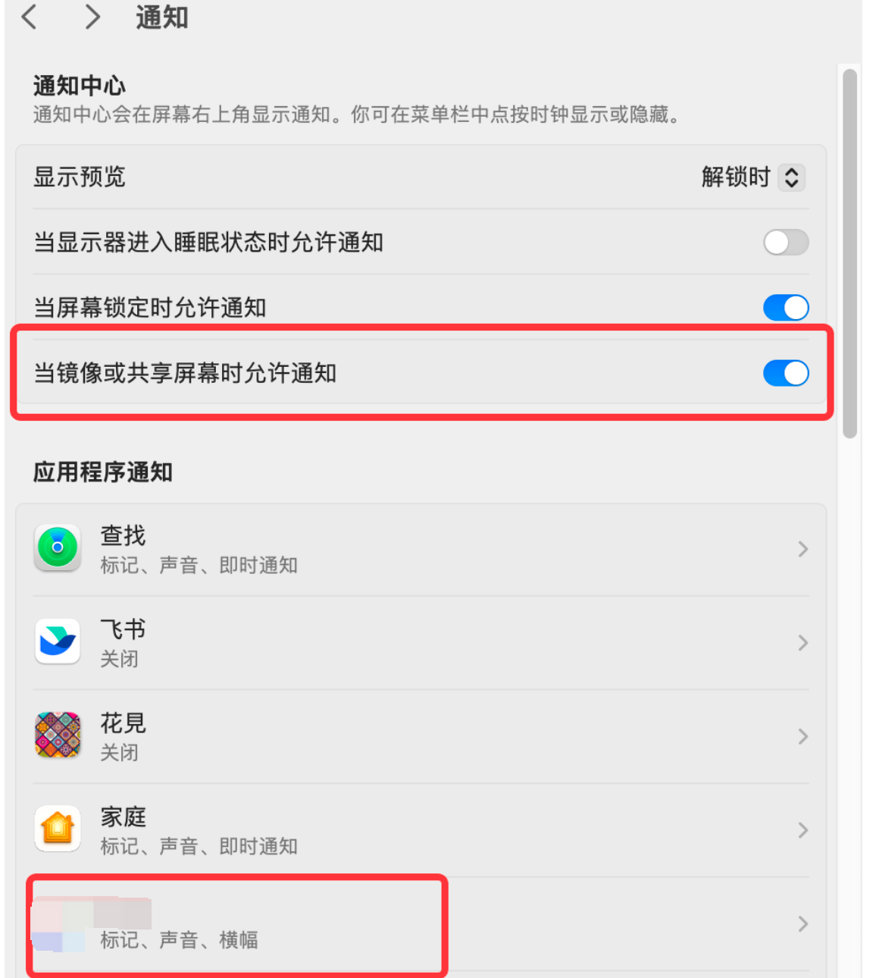The image size is (876, 978).
Task: Expand 查找 row via its chevron
Action: (802, 549)
